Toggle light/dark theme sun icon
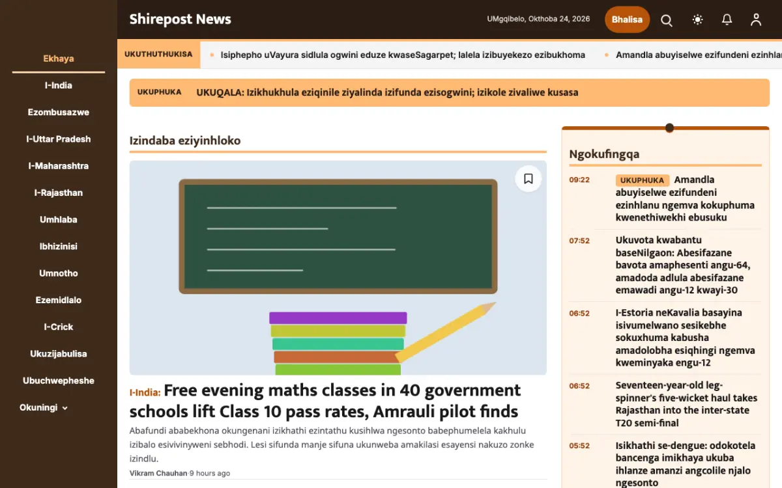Image resolution: width=782 pixels, height=488 pixels. [697, 20]
